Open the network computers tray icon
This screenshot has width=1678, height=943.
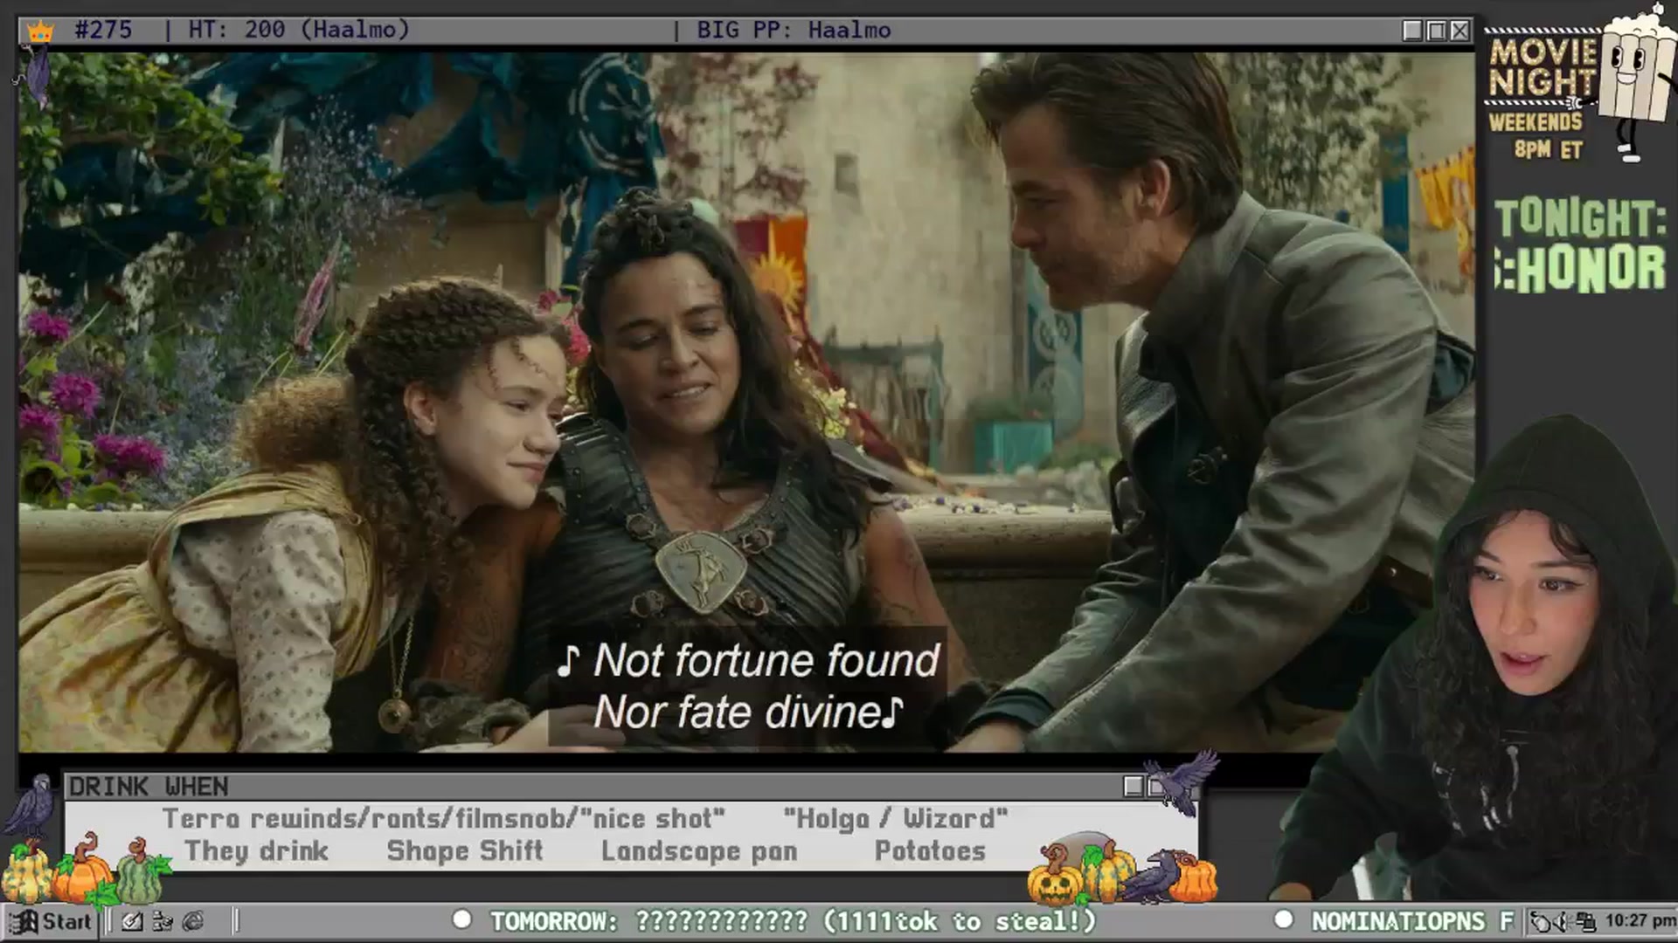(x=1586, y=921)
